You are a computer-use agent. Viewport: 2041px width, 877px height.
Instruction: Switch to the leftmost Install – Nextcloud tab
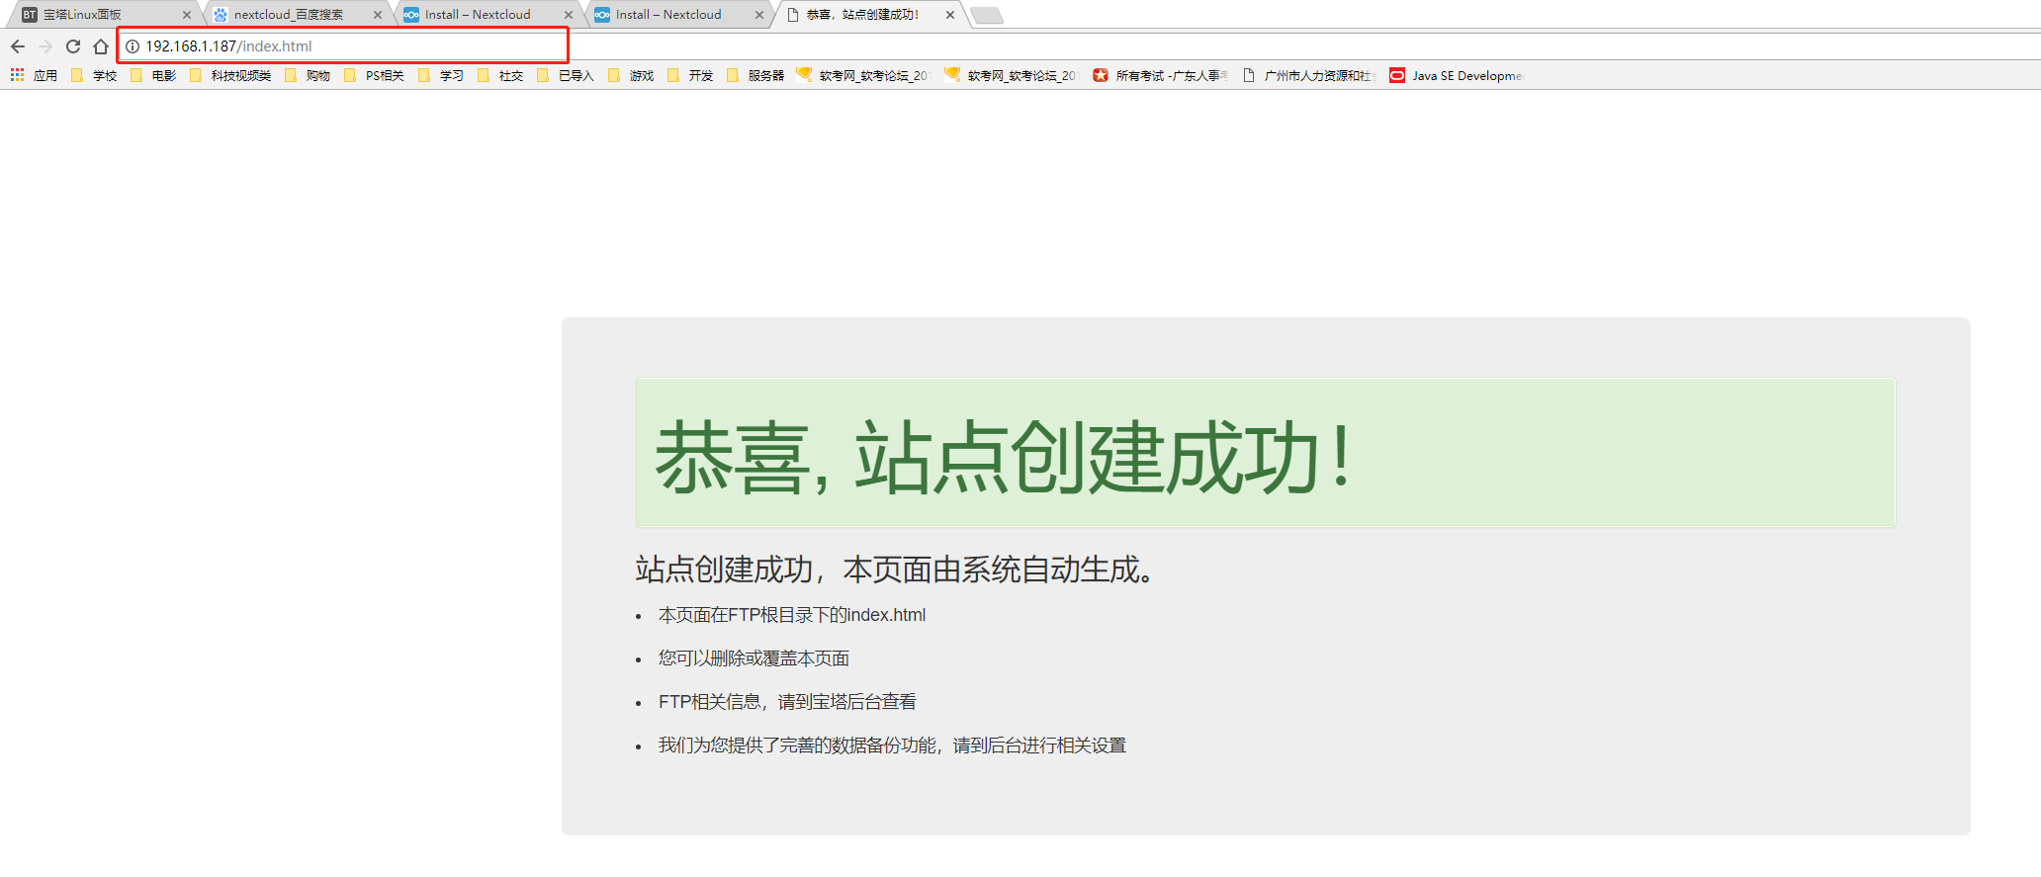[x=478, y=15]
